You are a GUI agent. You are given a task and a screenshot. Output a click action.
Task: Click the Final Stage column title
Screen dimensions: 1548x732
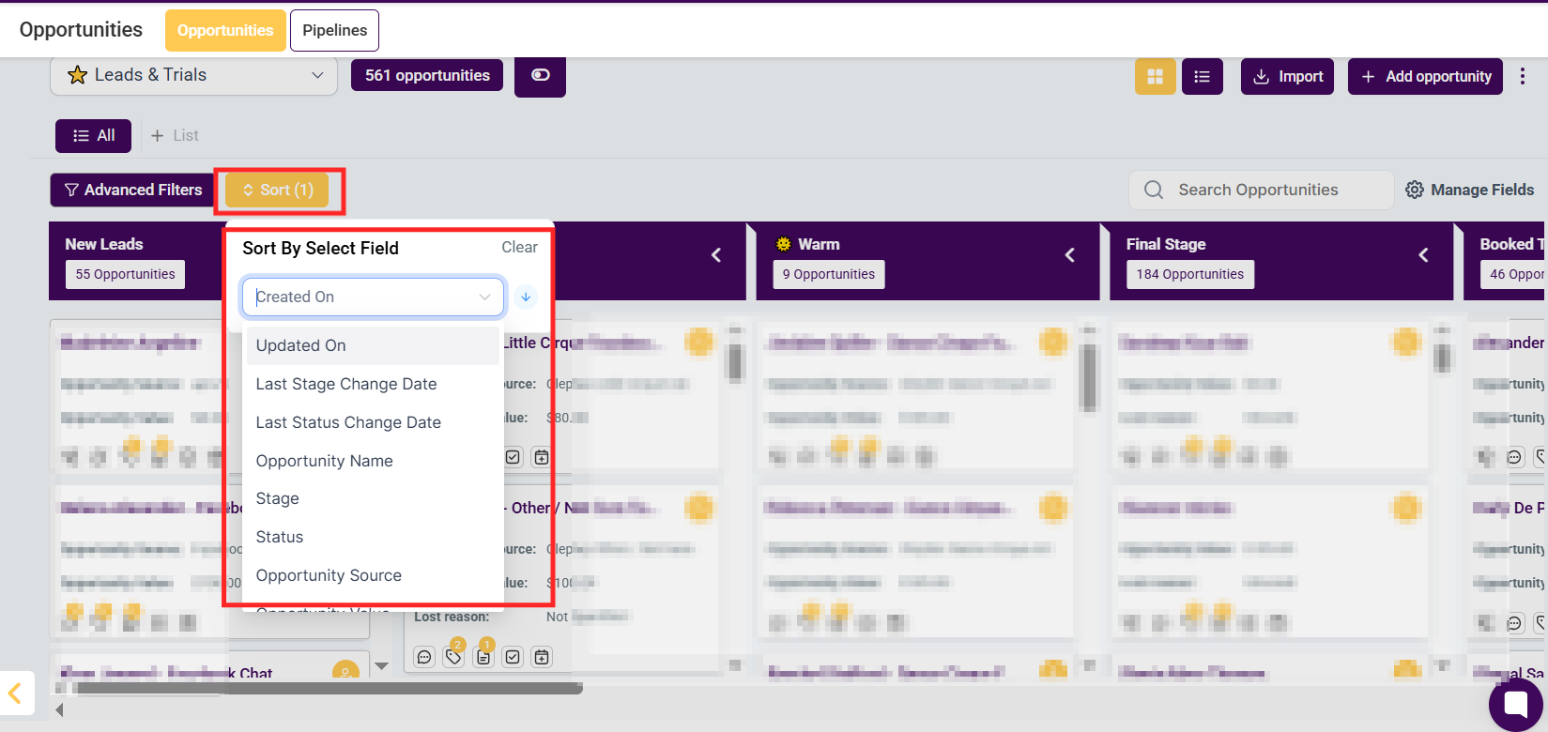[x=1166, y=244]
